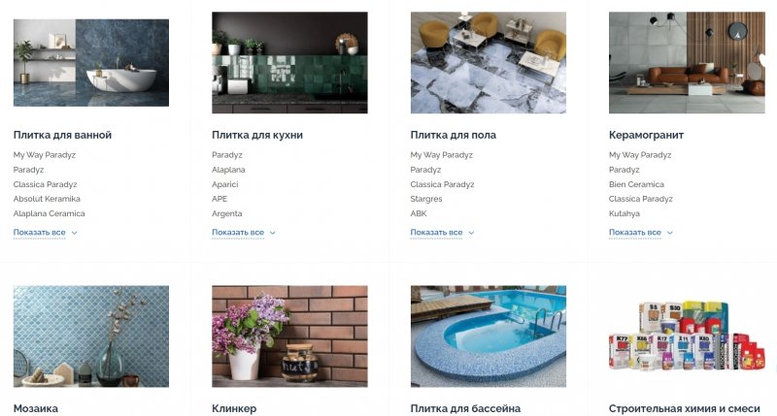Open the green kitchen tile image

click(289, 63)
